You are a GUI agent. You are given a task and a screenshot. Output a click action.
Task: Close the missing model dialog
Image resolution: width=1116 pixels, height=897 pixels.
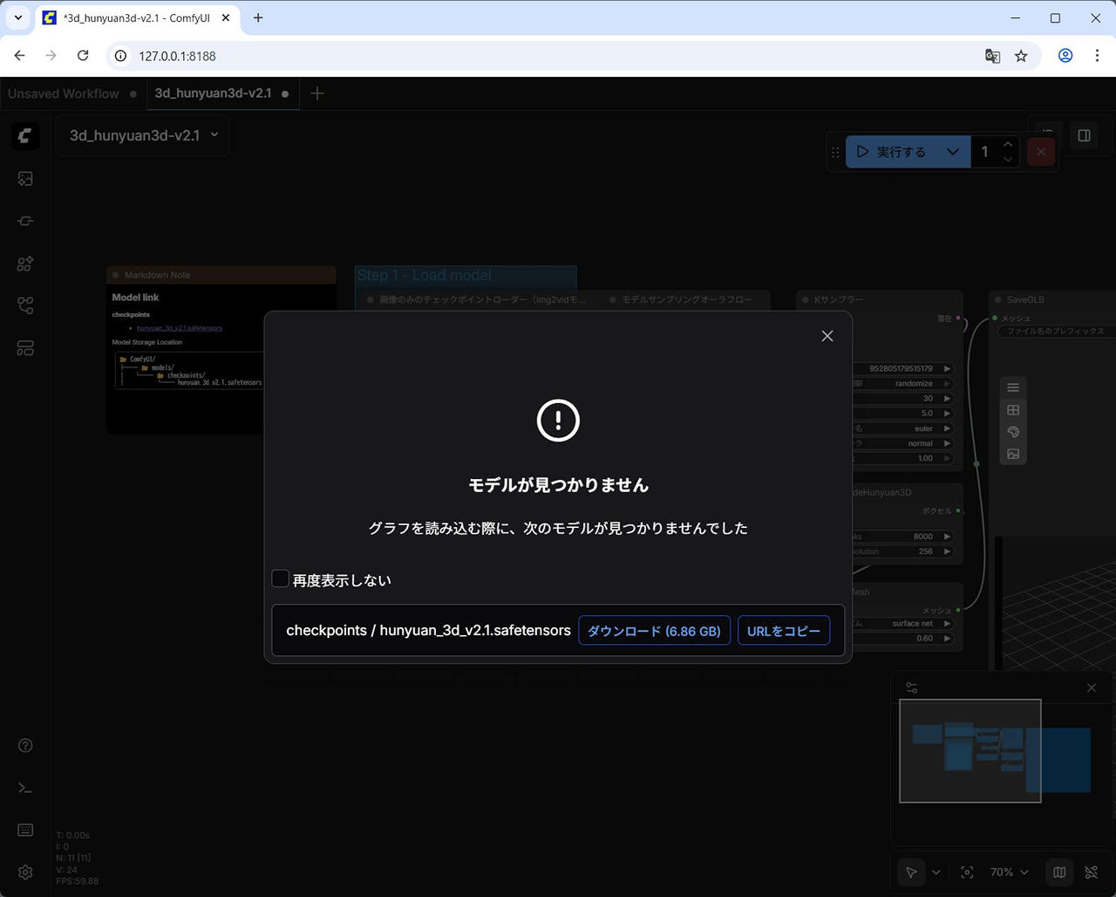pos(827,336)
